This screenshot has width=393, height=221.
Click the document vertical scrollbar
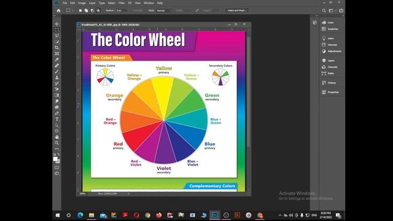[x=248, y=91]
